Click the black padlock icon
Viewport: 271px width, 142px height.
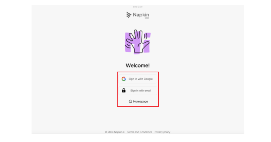pyautogui.click(x=124, y=91)
